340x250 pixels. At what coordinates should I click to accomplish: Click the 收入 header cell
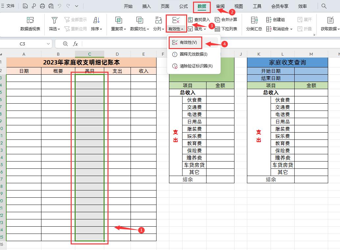coord(144,71)
